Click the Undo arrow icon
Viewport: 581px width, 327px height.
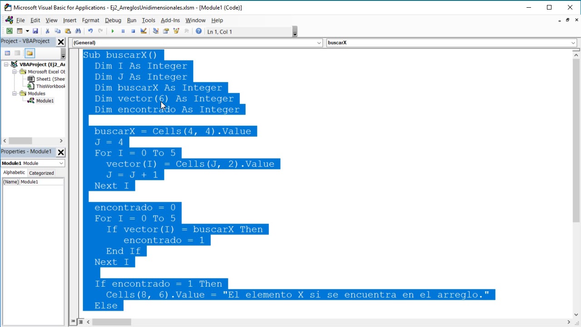[90, 31]
